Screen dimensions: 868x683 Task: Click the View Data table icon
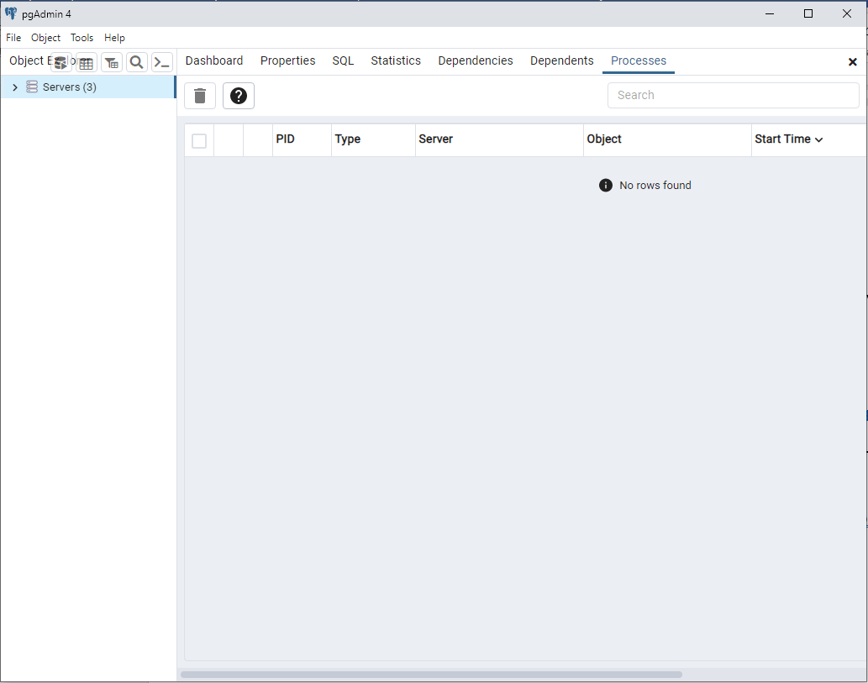click(x=87, y=62)
